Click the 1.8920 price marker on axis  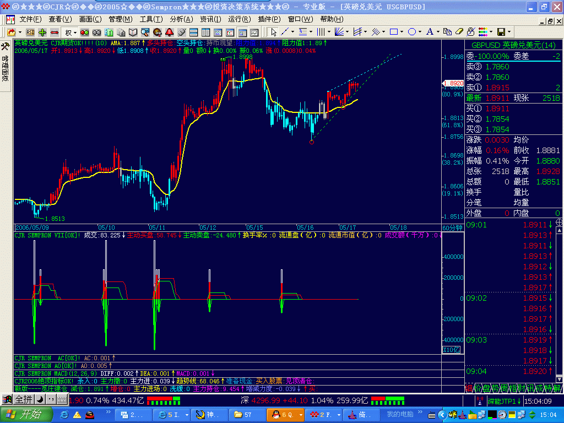[x=453, y=83]
